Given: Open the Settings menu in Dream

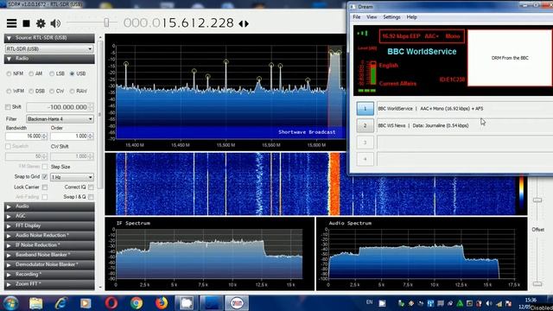Looking at the screenshot, I should 391,17.
